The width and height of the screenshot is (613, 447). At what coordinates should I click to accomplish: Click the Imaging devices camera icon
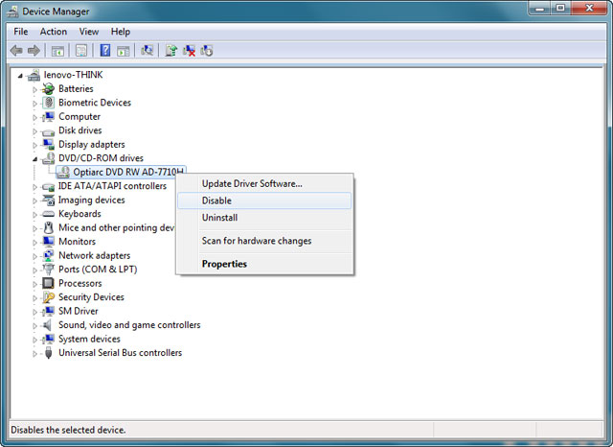coord(49,200)
